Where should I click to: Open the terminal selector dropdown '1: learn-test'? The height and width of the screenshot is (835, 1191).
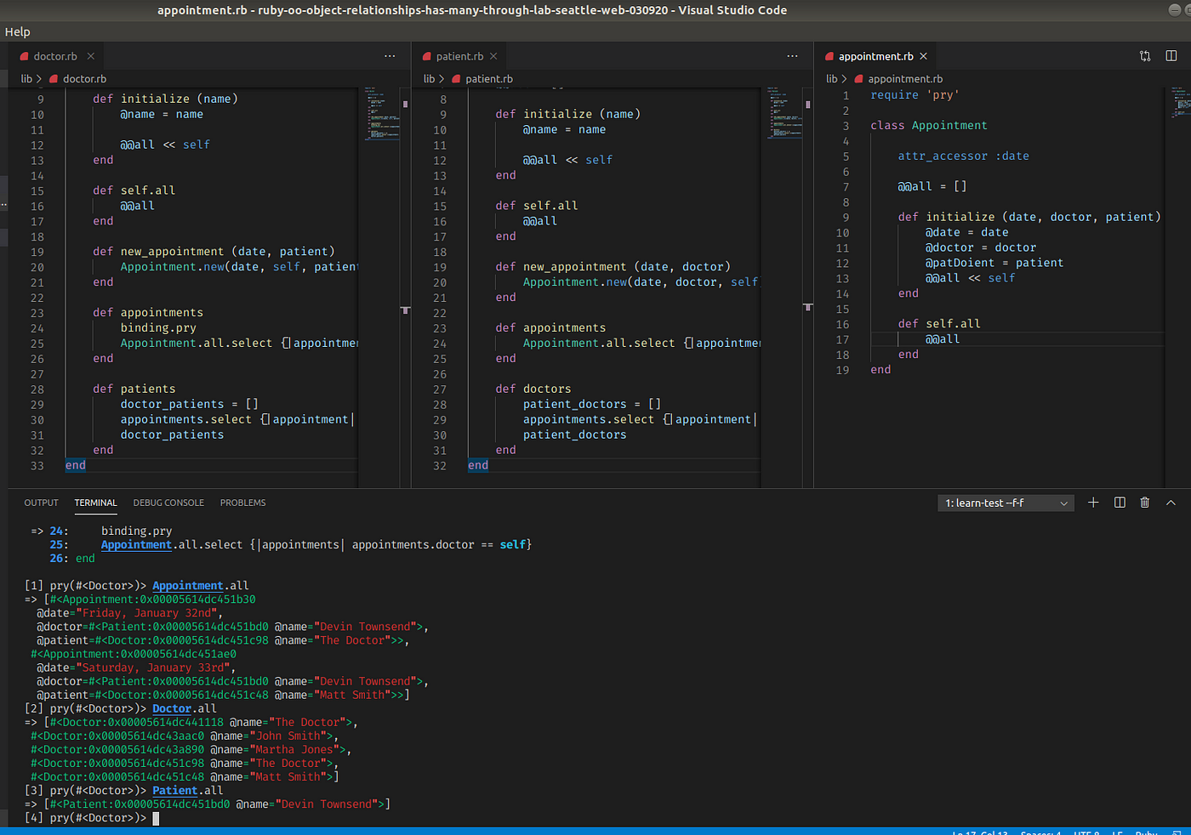(x=1006, y=503)
